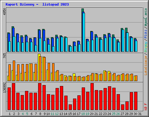Click day label 23 on the x-axis
The height and width of the screenshot is (117, 149).
[105, 114]
